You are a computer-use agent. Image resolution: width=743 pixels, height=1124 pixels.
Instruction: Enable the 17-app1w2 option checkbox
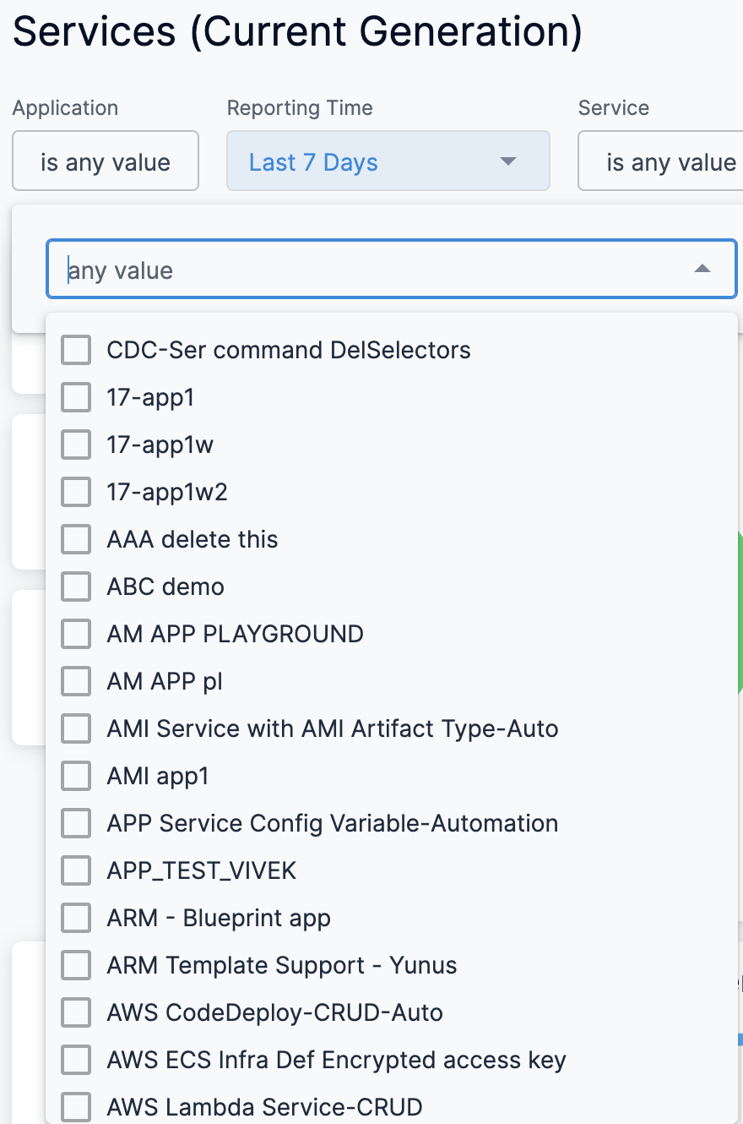click(76, 492)
